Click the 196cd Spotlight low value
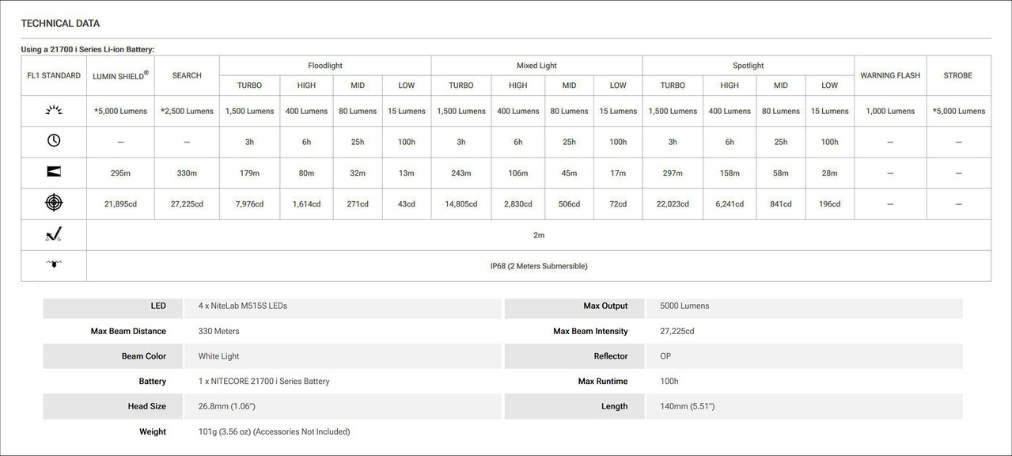Viewport: 1012px width, 456px height. coord(829,204)
